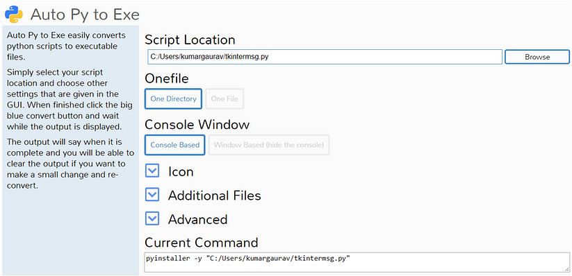The image size is (572, 276).
Task: Click the Additional Files section label
Action: tap(215, 196)
